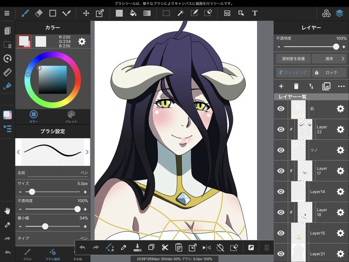Open settings for ツノ layer

[x=340, y=150]
